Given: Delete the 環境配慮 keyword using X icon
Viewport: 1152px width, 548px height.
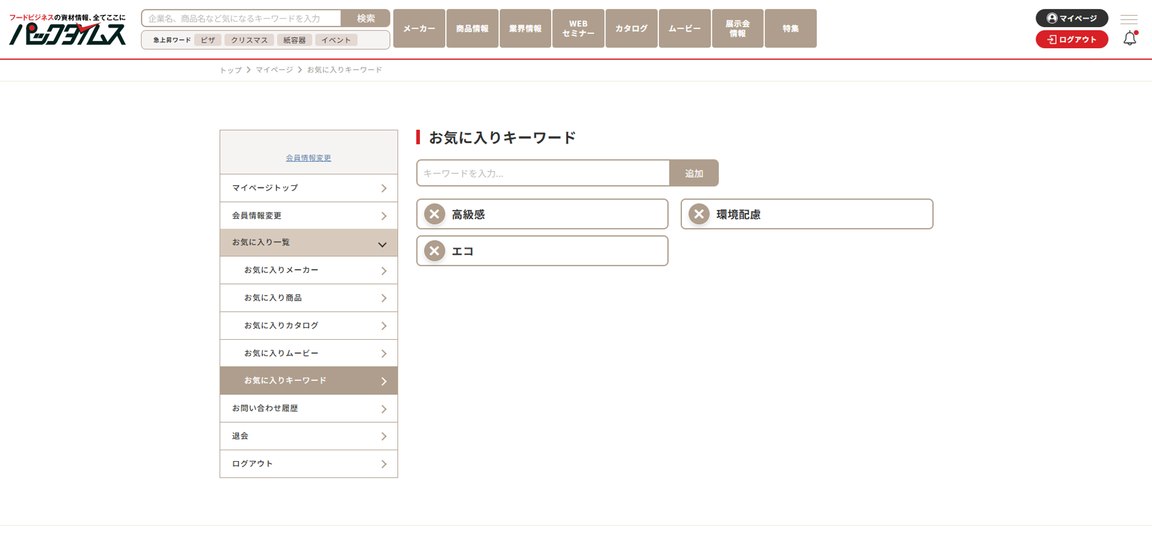Looking at the screenshot, I should [x=699, y=214].
